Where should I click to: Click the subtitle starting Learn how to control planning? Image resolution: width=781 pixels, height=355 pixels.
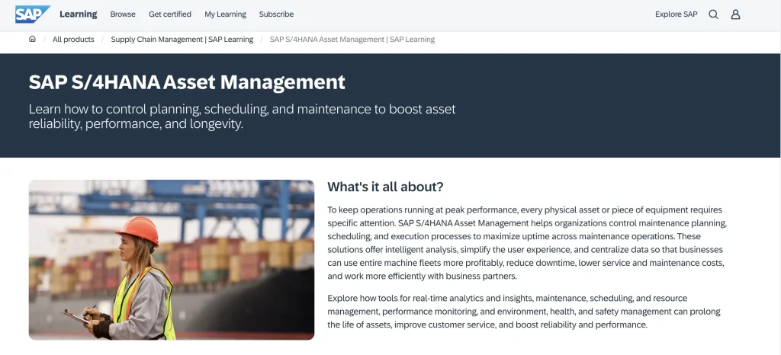[242, 117]
